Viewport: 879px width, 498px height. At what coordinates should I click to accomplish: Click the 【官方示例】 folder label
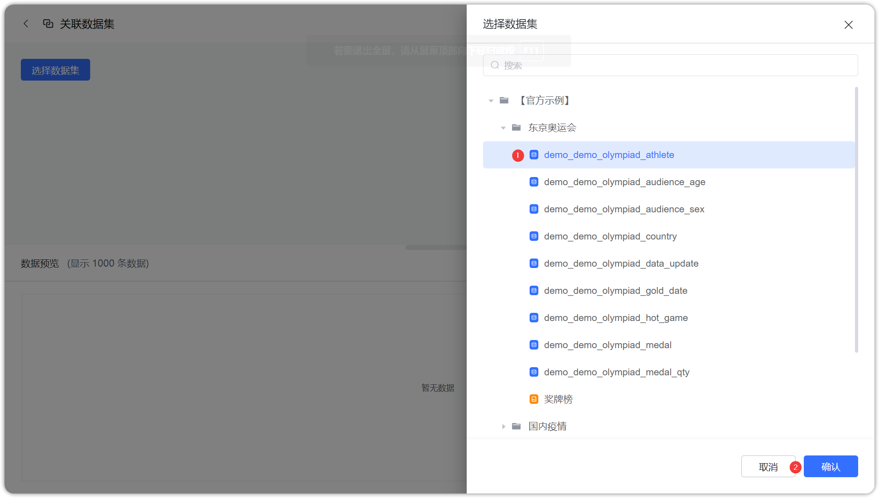click(545, 101)
